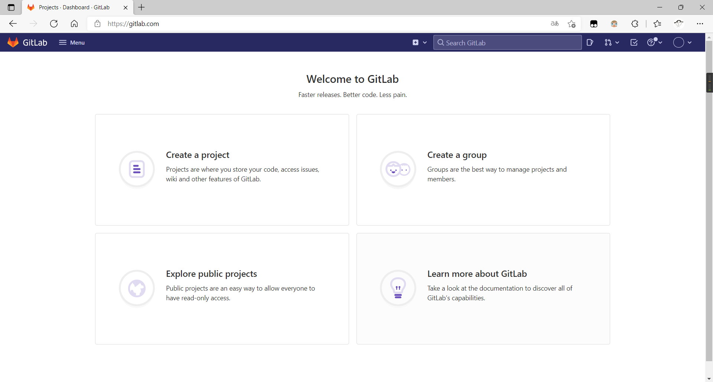
Task: Click the Learn more lightbulb icon
Action: [398, 288]
